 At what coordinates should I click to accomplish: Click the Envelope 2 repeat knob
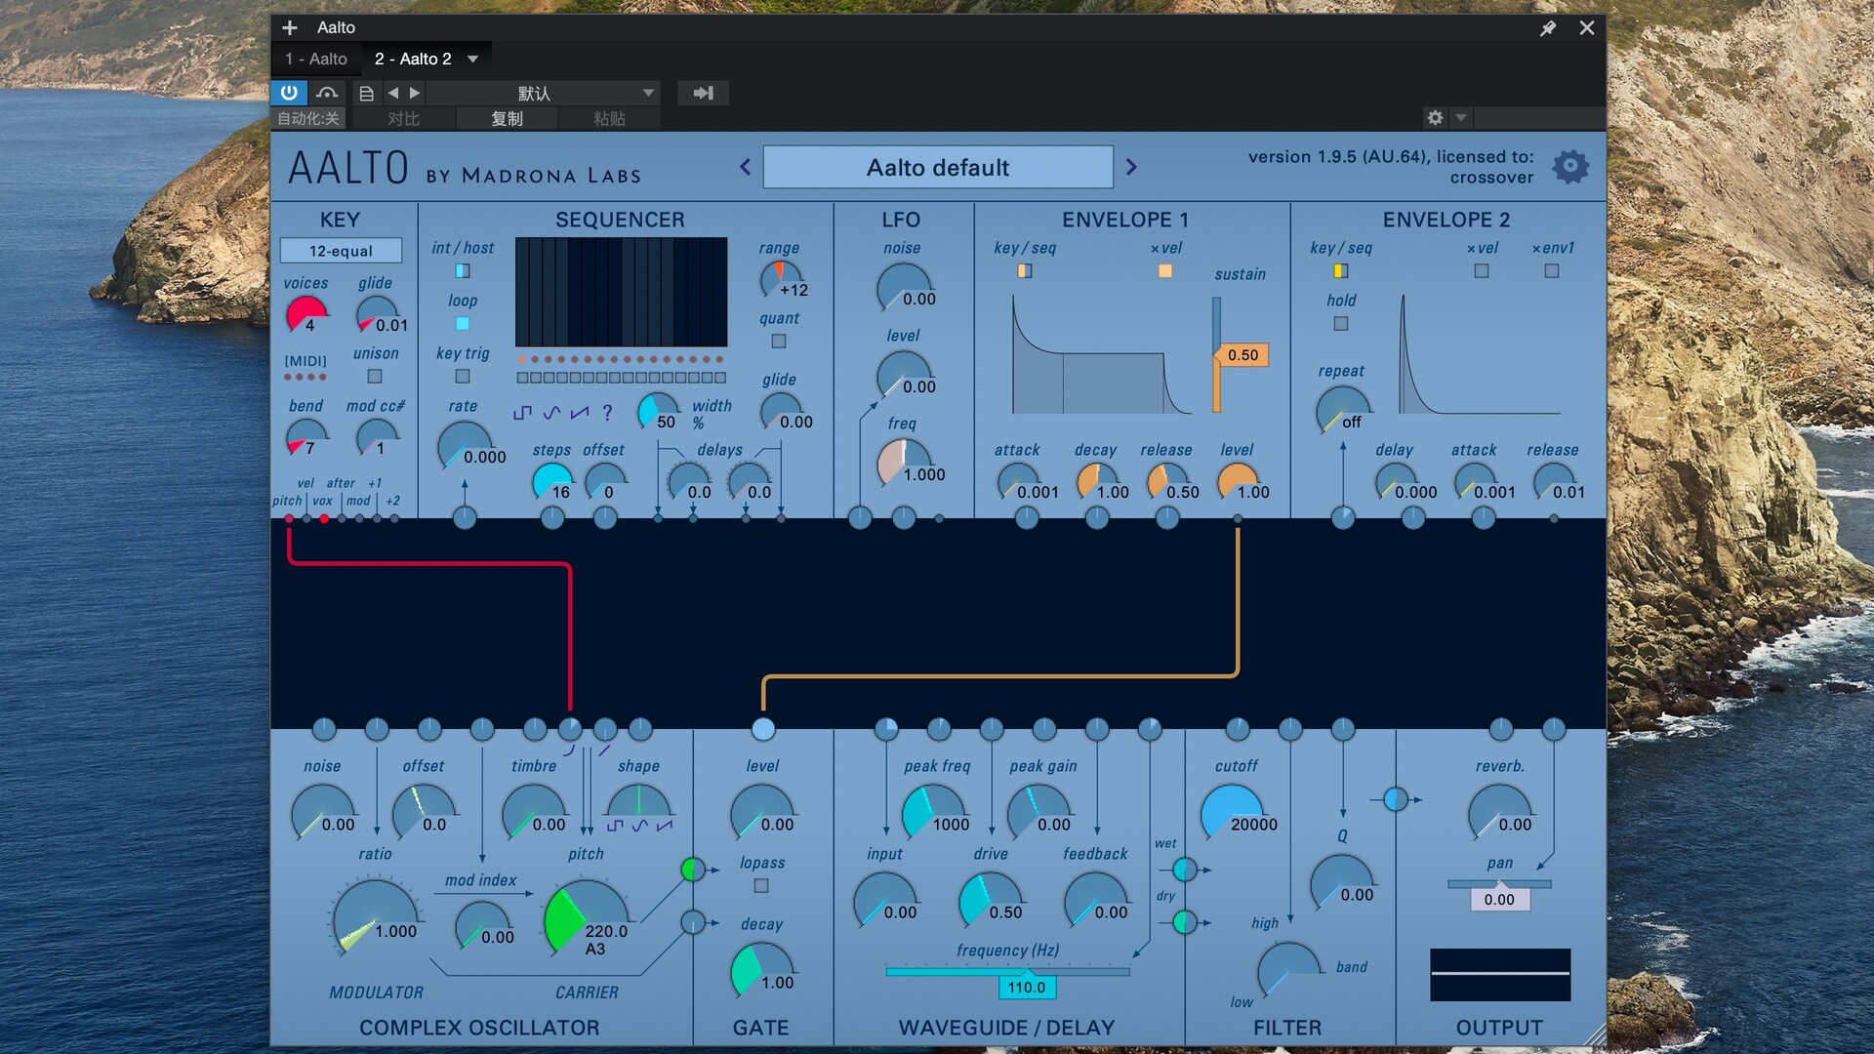(x=1342, y=409)
